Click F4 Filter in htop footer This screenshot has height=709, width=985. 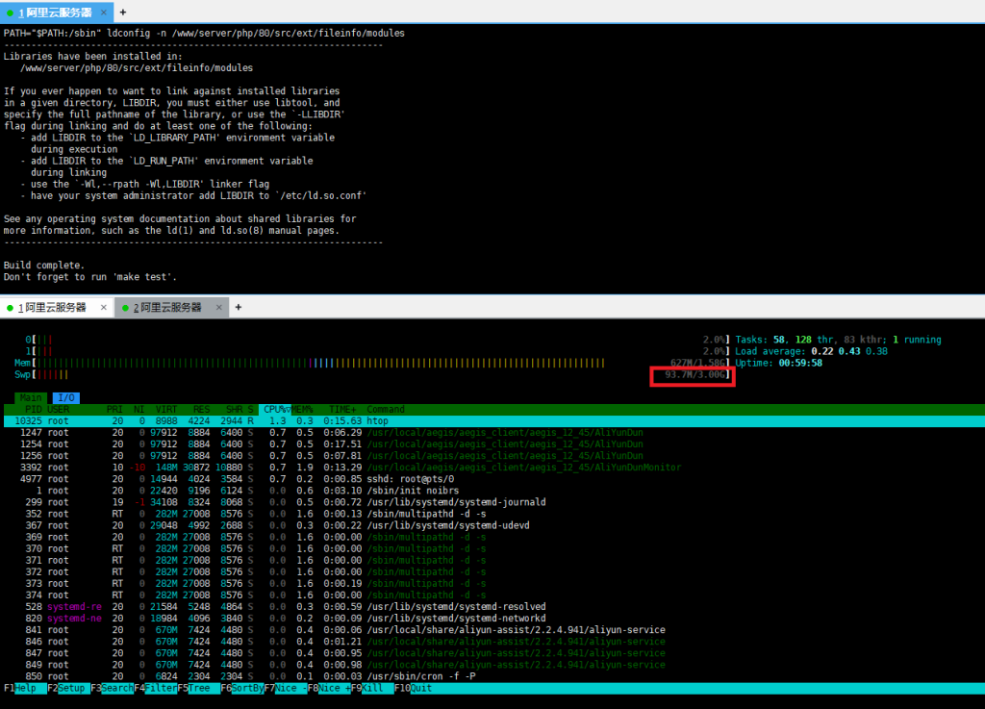point(155,688)
